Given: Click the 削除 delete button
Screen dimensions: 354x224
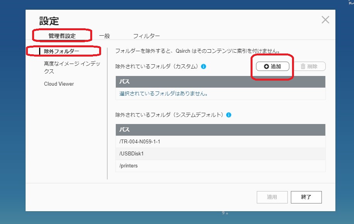Looking at the screenshot, I should point(309,66).
